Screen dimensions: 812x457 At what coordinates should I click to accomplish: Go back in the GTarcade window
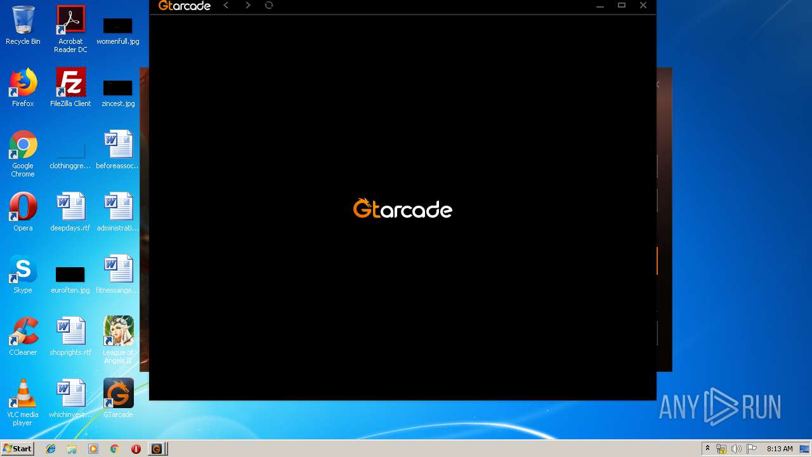226,5
